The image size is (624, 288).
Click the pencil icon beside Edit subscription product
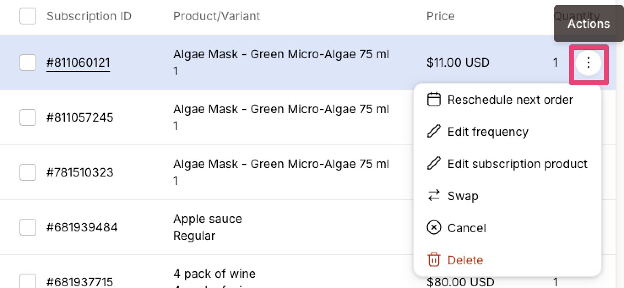[434, 164]
